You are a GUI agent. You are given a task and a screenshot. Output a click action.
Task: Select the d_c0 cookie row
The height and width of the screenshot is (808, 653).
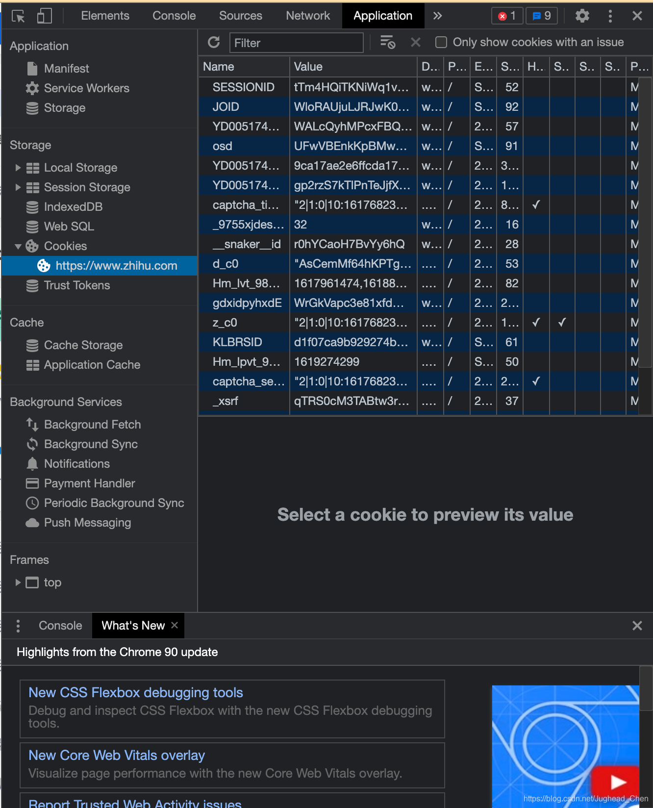[x=419, y=264]
